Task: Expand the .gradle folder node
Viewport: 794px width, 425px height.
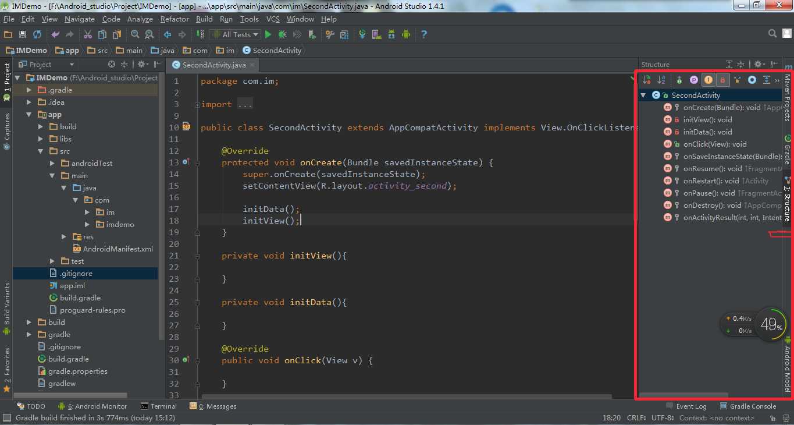Action: point(29,90)
